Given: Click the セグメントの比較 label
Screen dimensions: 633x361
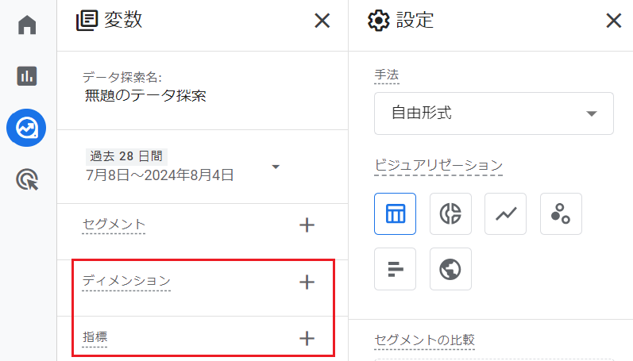Looking at the screenshot, I should tap(424, 340).
